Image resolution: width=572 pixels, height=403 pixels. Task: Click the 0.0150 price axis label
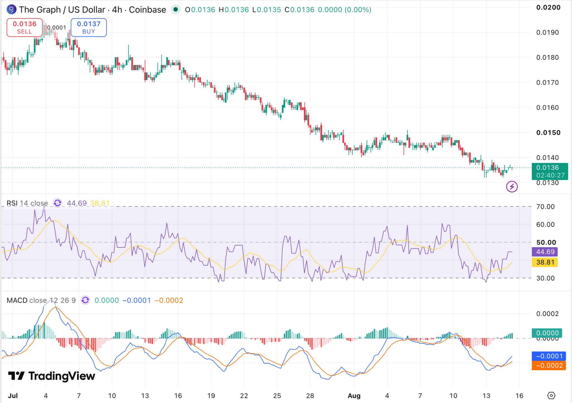coord(548,133)
